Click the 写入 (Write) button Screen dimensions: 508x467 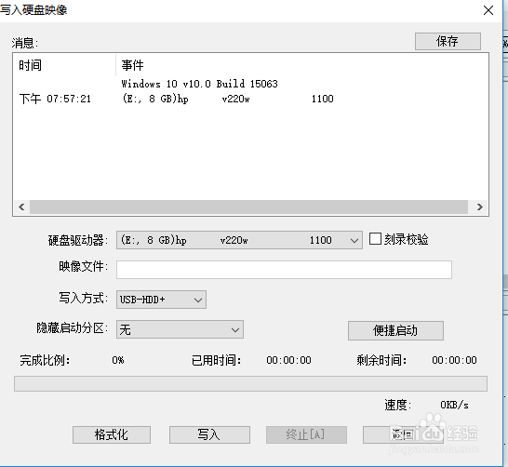pos(209,434)
